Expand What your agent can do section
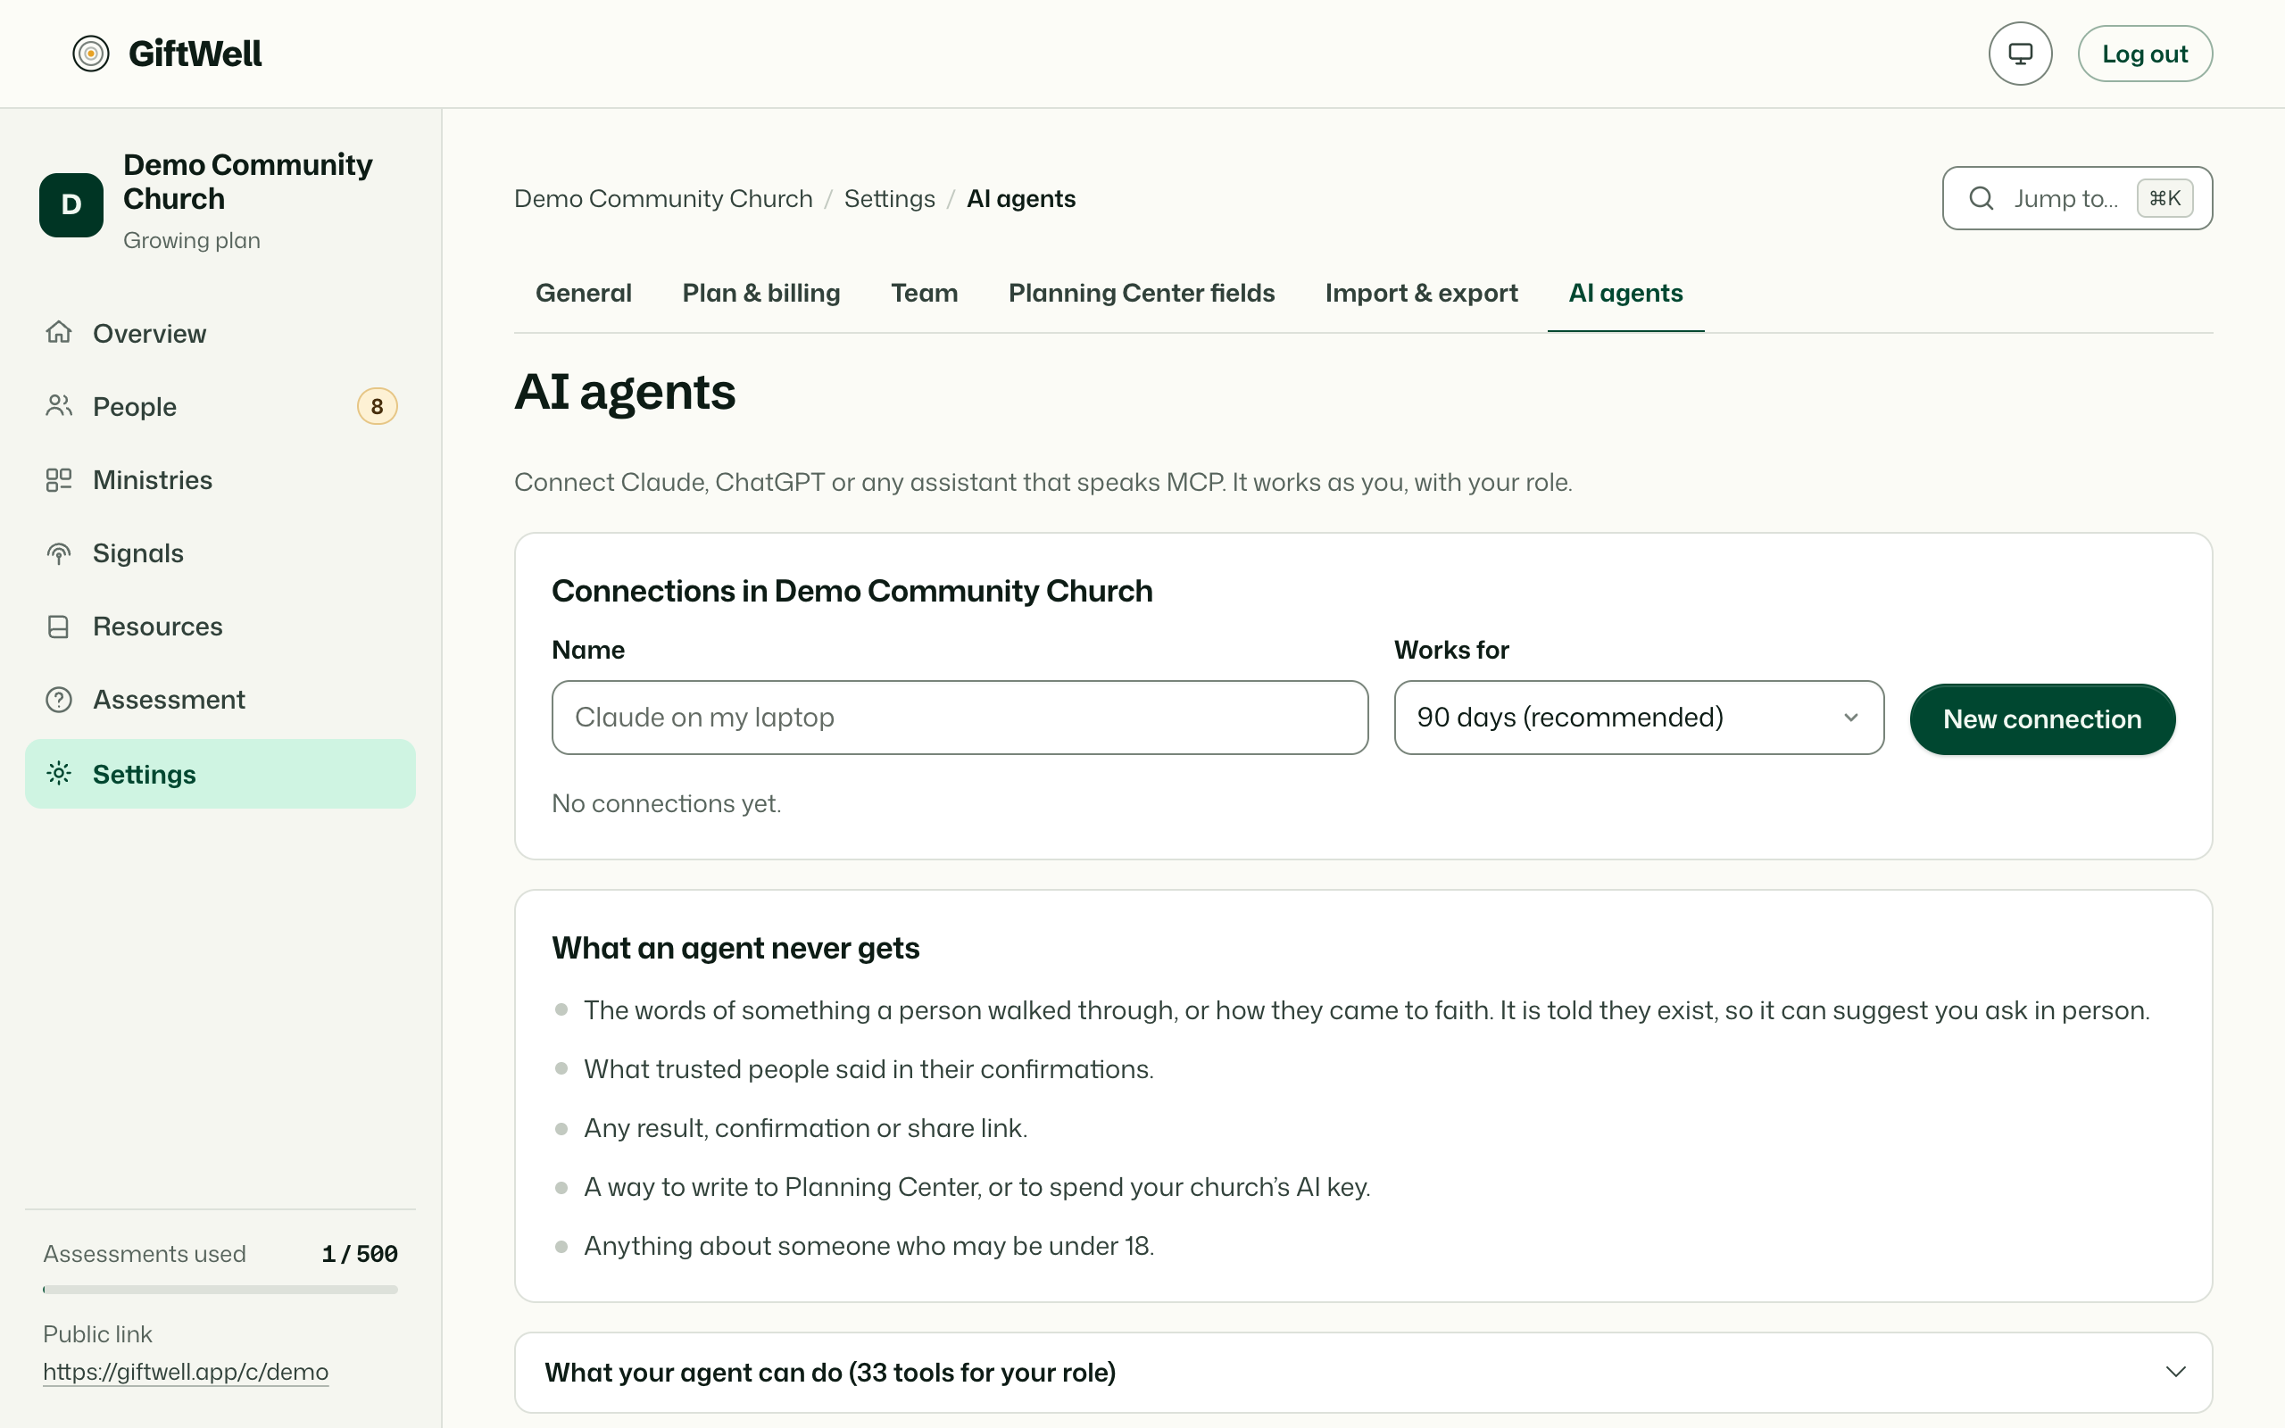 [x=1362, y=1373]
